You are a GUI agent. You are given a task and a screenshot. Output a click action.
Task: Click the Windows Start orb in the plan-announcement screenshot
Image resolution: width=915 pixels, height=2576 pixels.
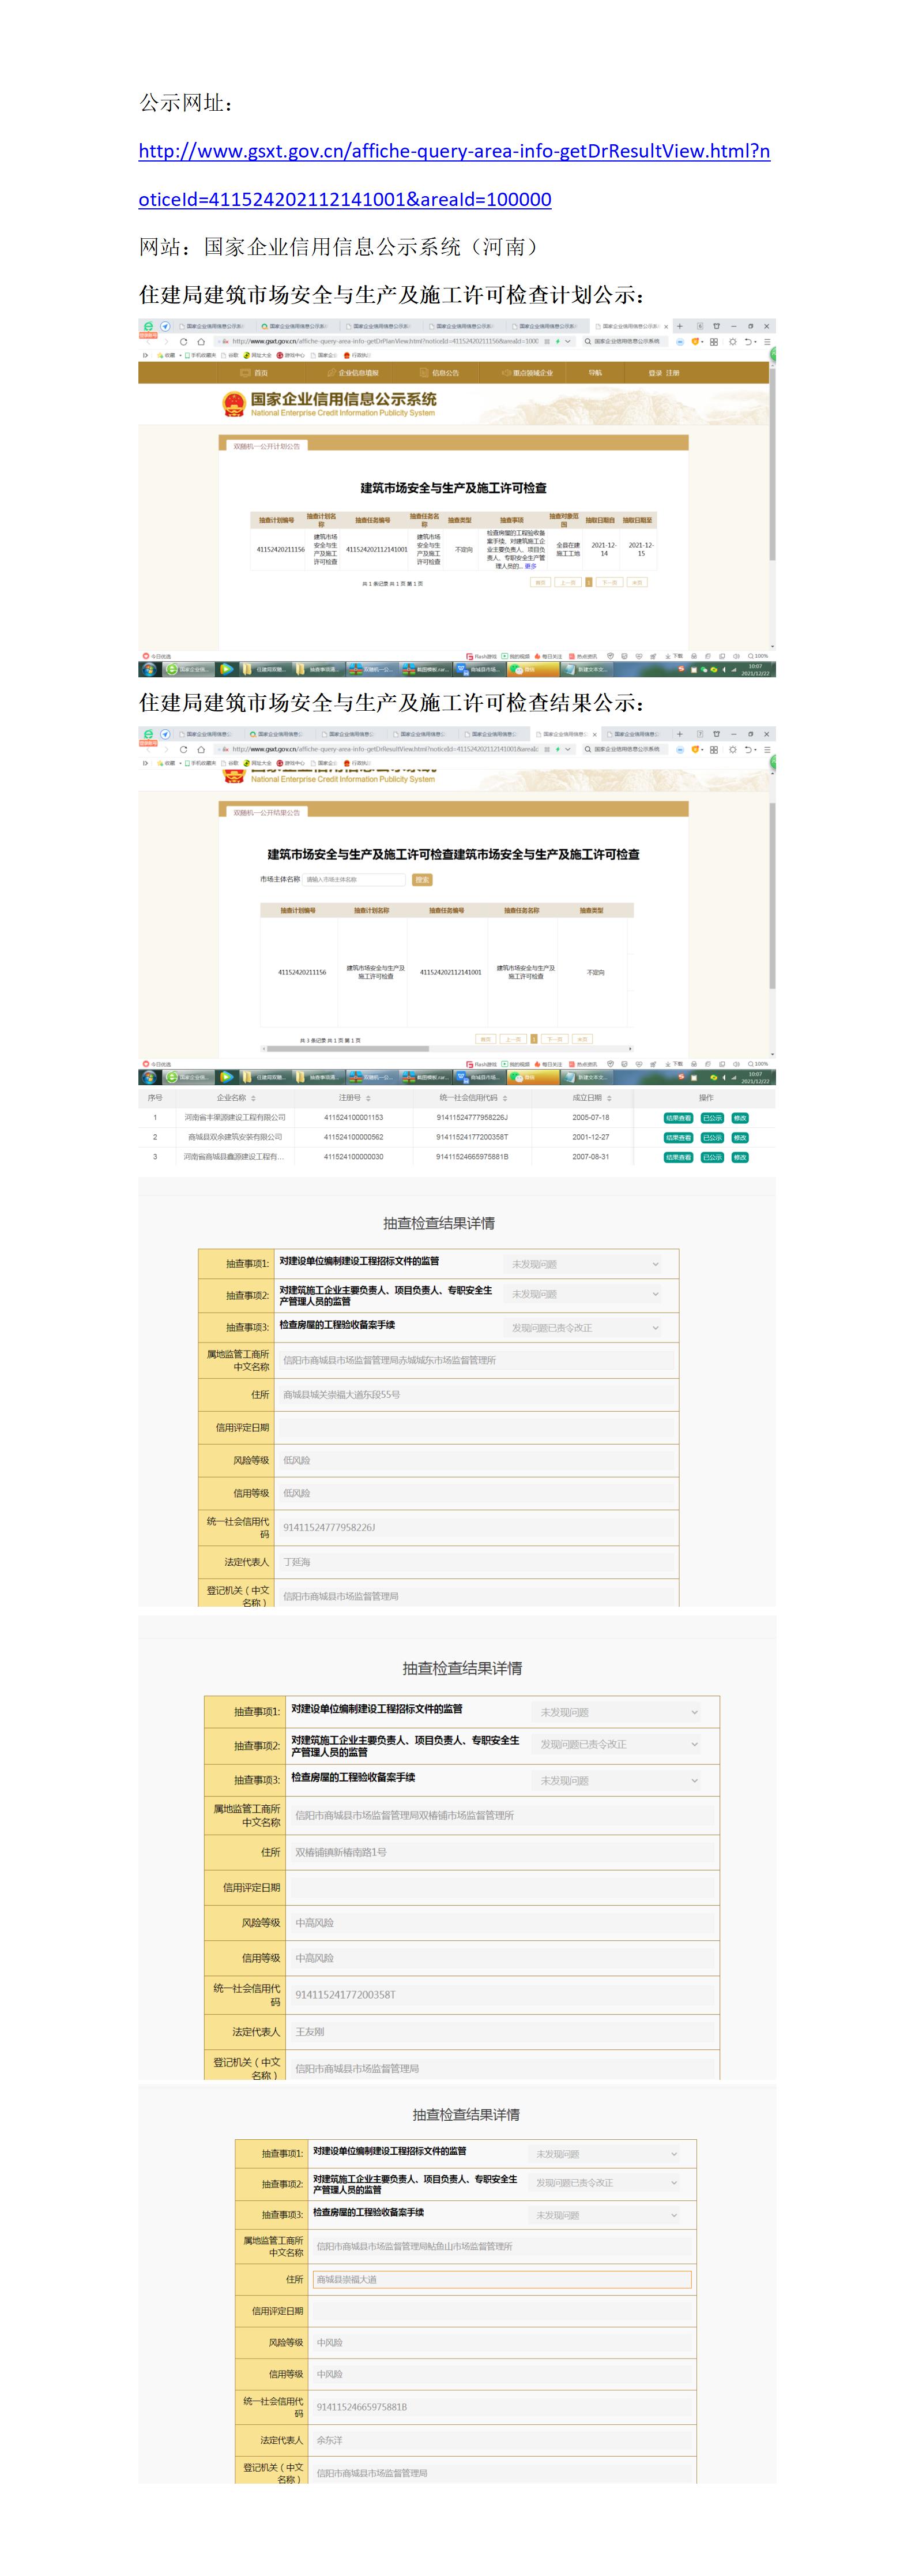[150, 669]
